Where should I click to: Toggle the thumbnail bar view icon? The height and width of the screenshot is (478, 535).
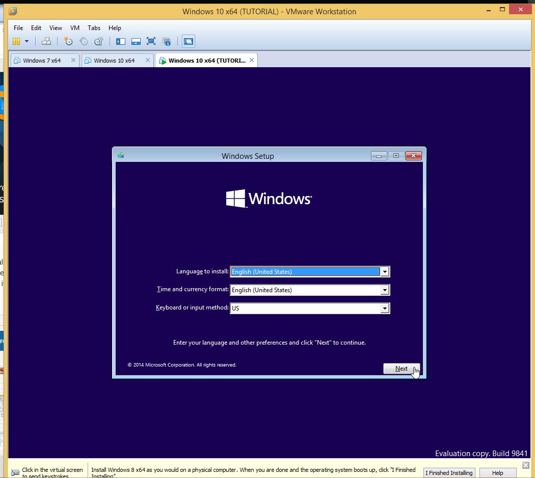point(136,42)
